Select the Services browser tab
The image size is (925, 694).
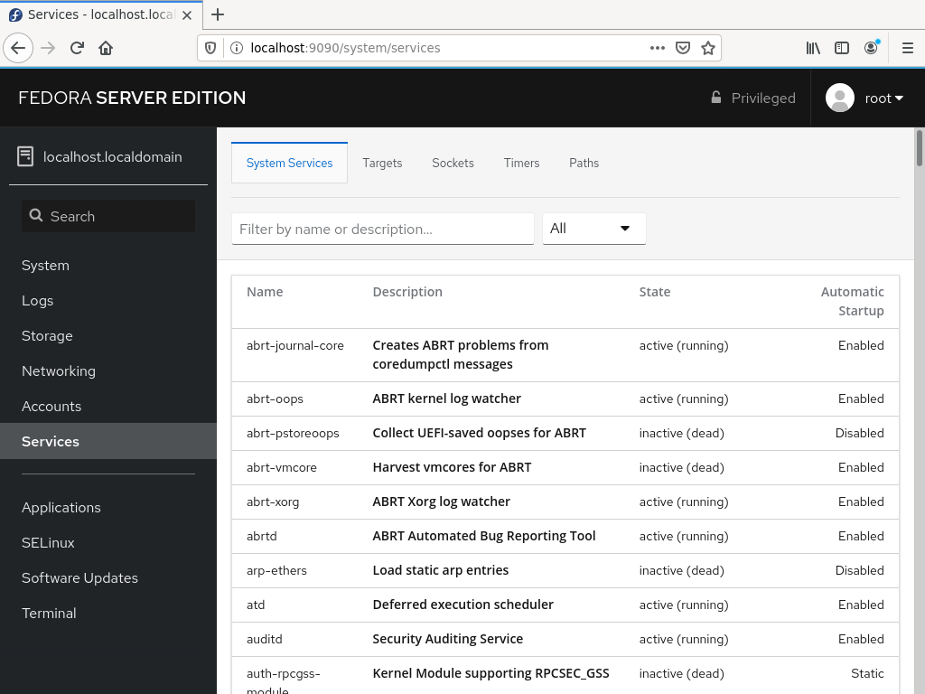tap(101, 14)
